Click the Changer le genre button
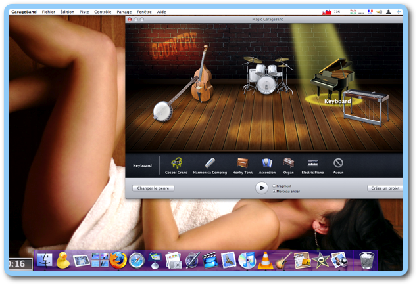Viewport: 417px width, 285px height. point(153,188)
